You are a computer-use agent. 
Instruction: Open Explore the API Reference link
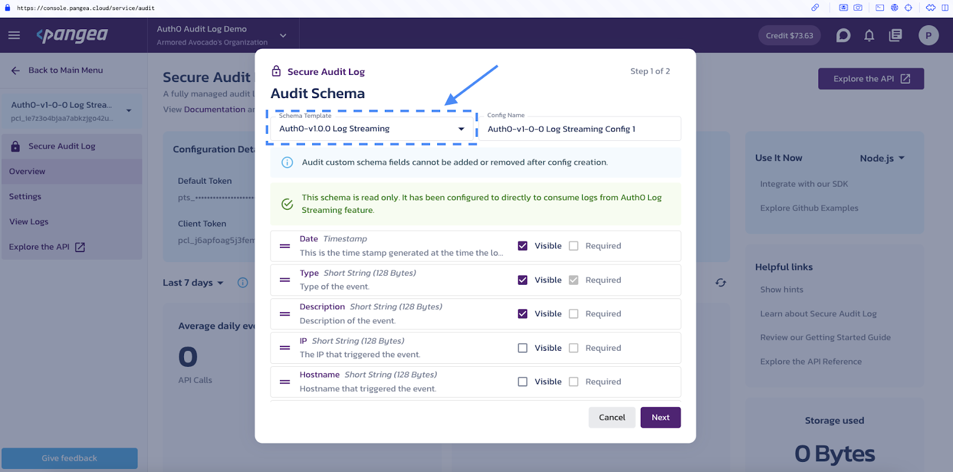pyautogui.click(x=811, y=361)
